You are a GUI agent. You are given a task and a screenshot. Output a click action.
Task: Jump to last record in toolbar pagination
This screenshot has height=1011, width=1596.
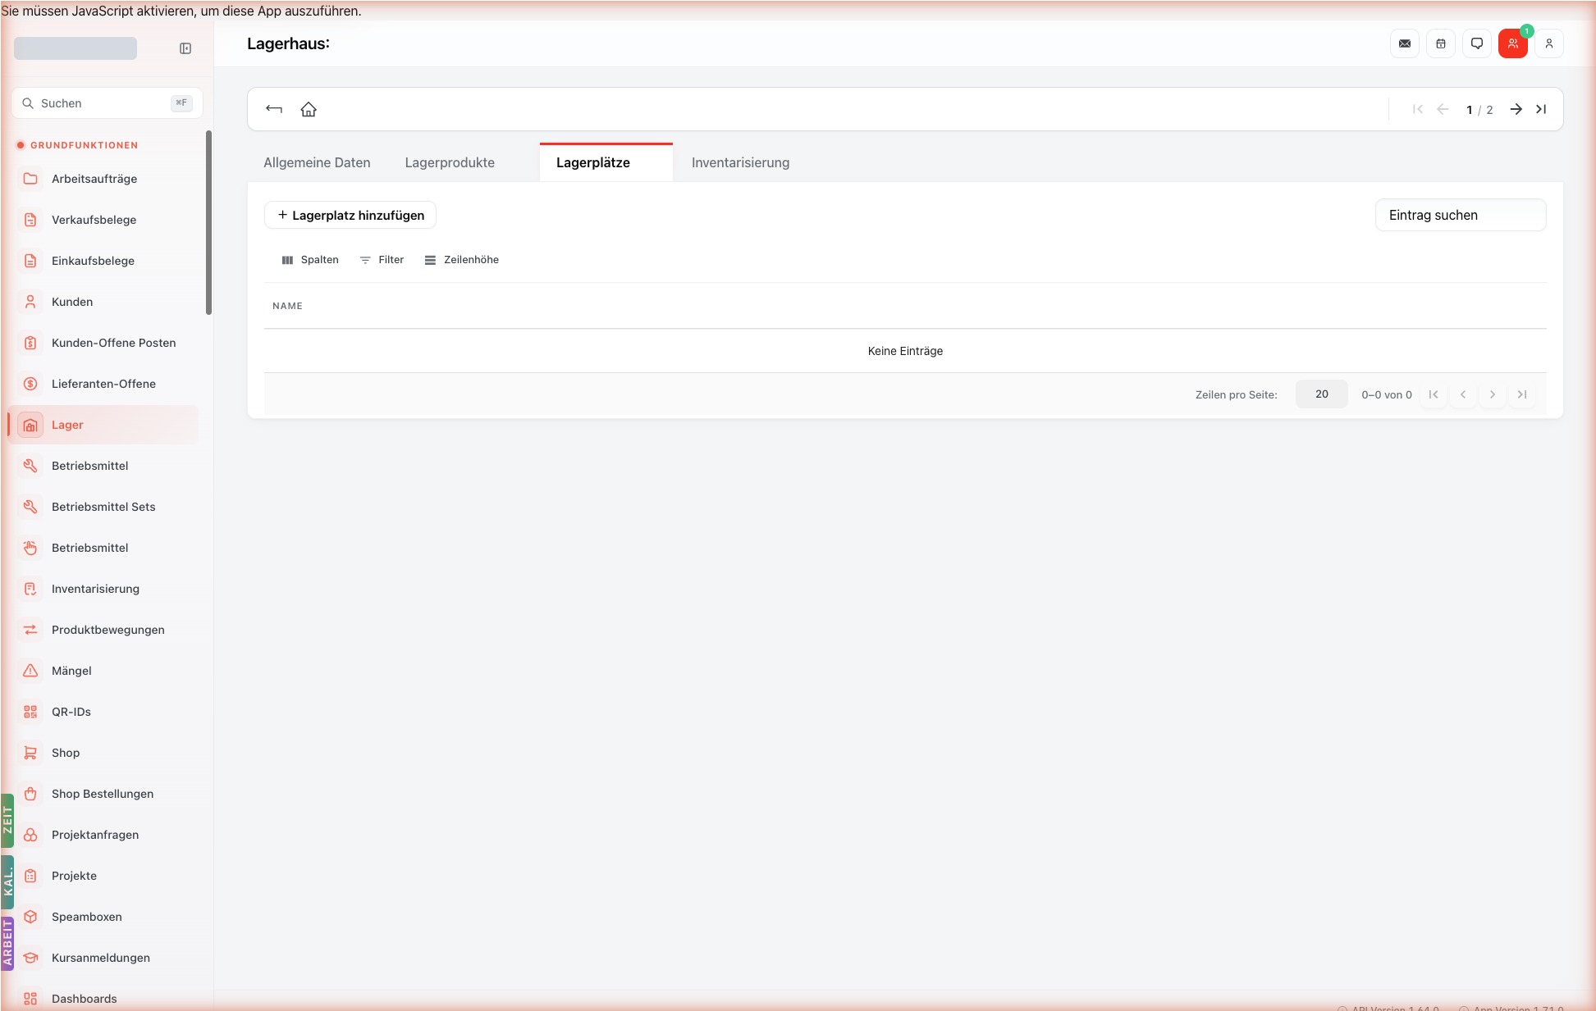pyautogui.click(x=1541, y=109)
